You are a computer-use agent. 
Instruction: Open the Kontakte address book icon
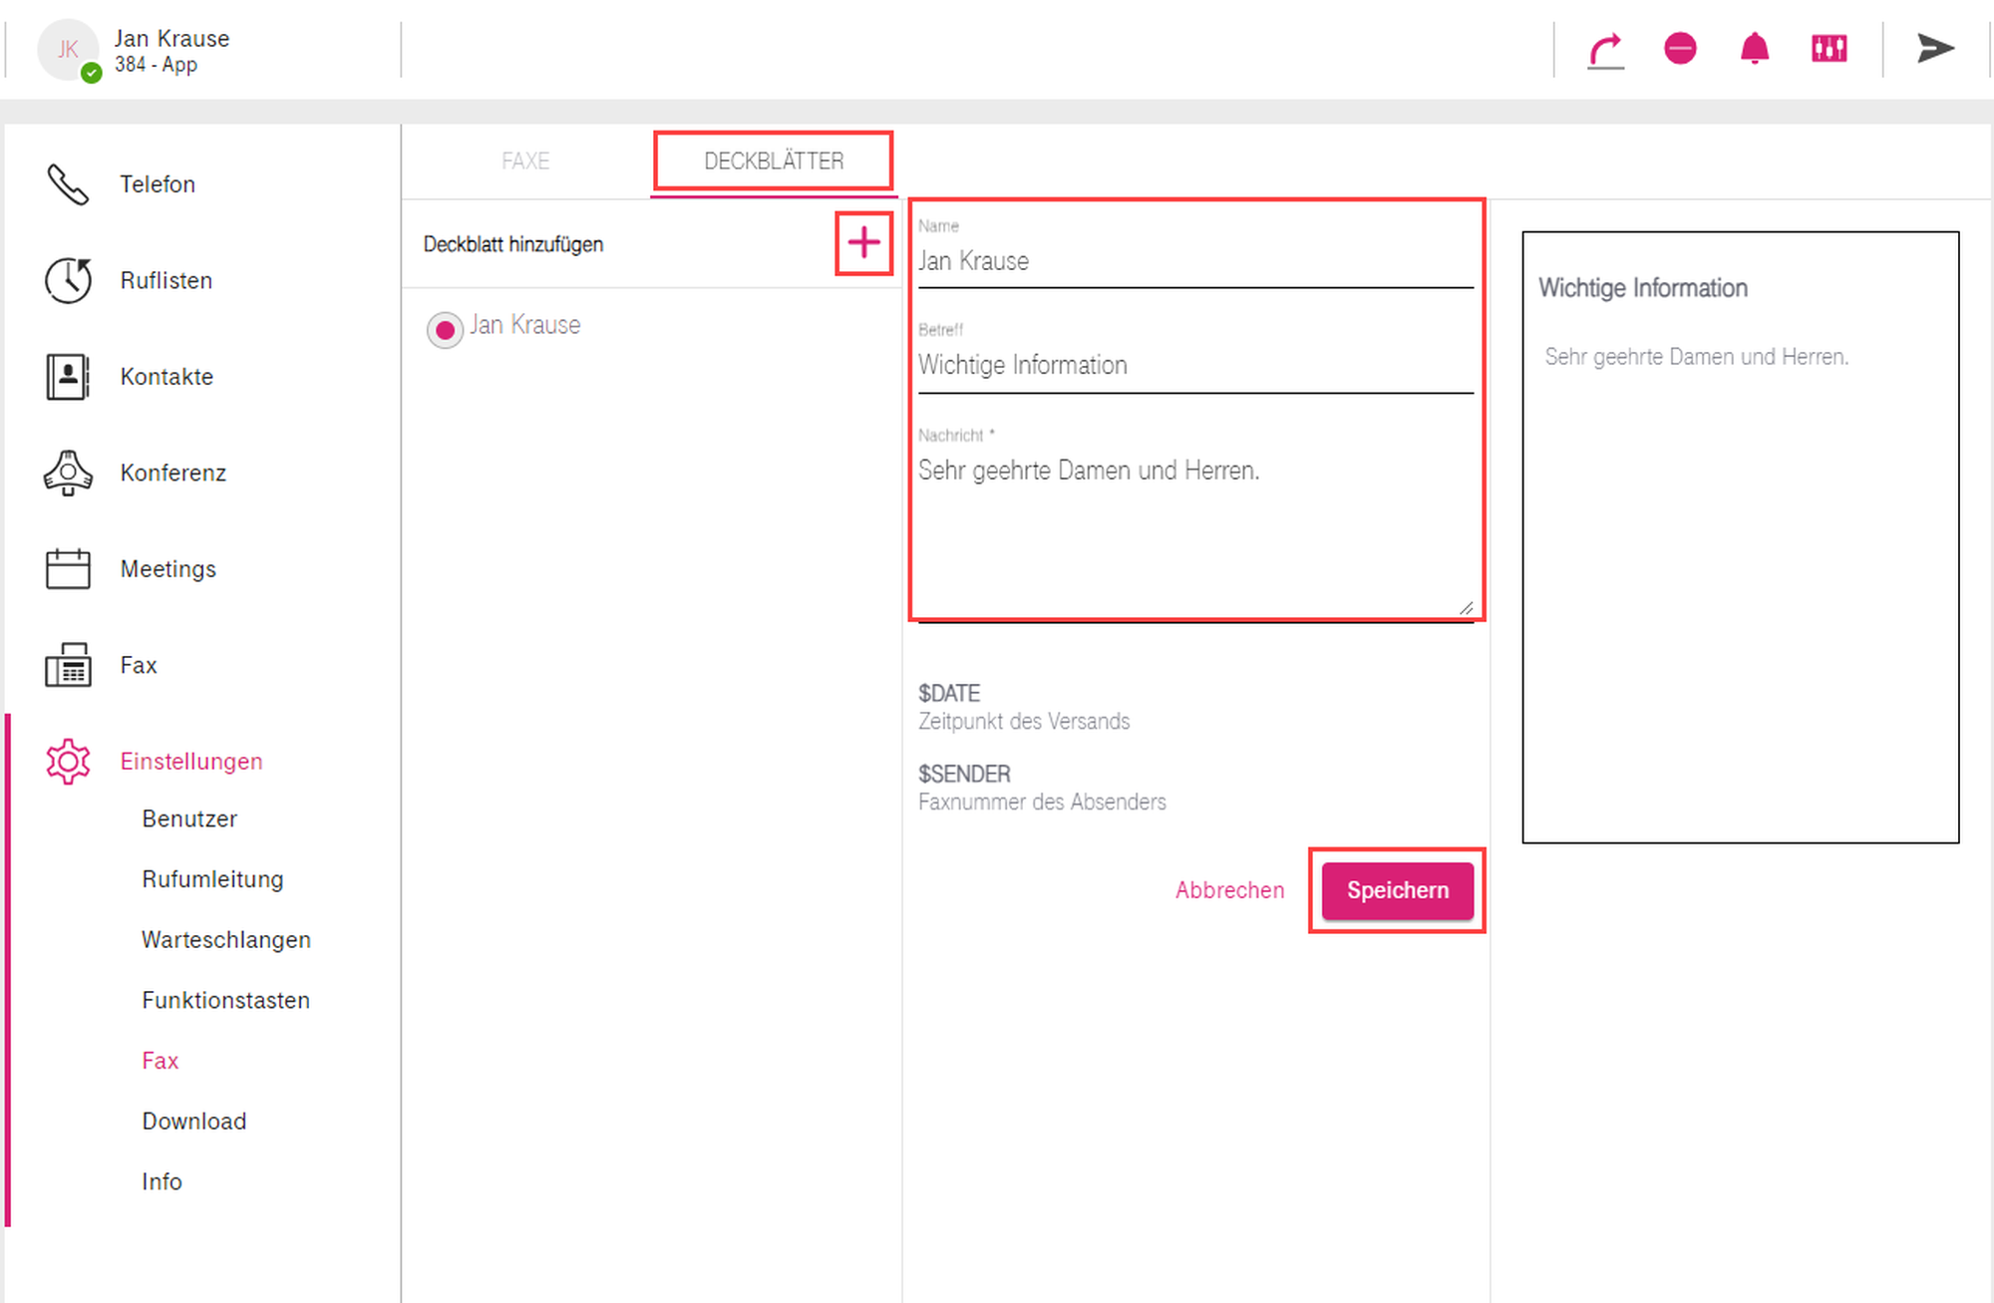tap(68, 377)
